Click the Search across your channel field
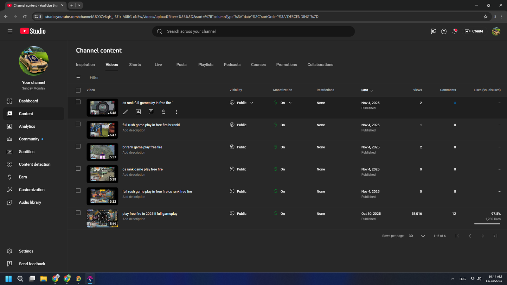 coord(253,31)
